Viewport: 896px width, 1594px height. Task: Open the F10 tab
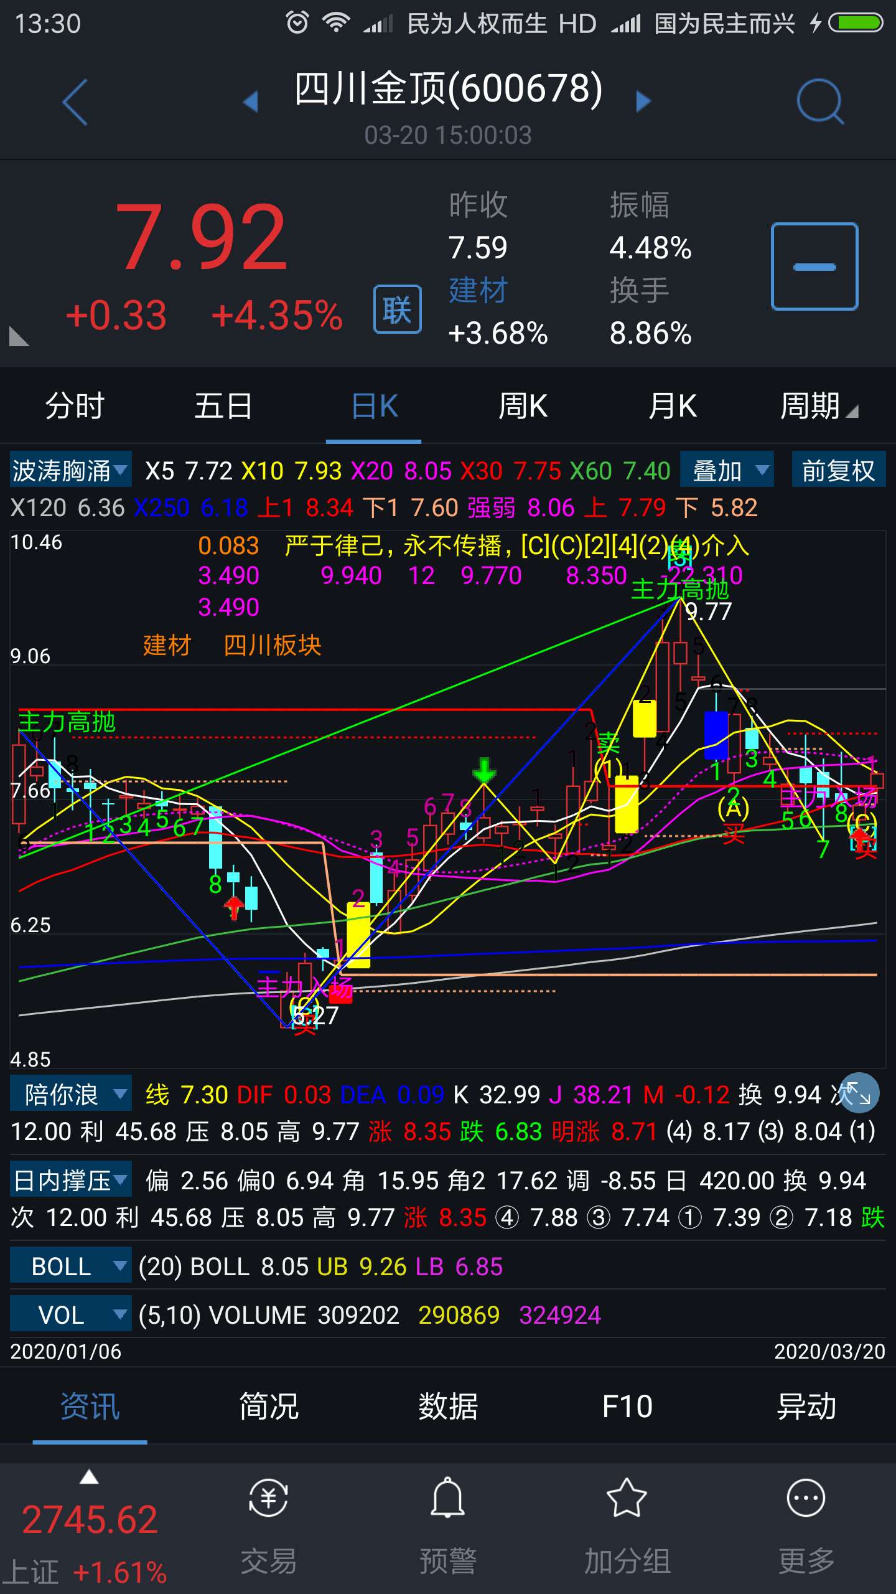[627, 1407]
